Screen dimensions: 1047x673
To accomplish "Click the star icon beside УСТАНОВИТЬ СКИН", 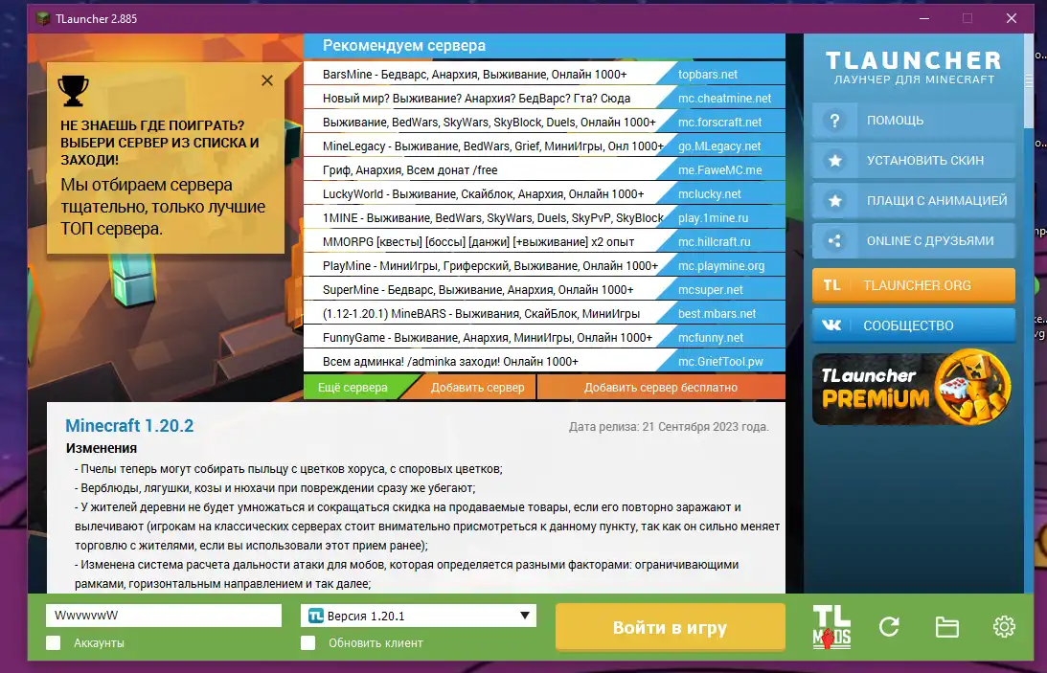I will point(834,161).
